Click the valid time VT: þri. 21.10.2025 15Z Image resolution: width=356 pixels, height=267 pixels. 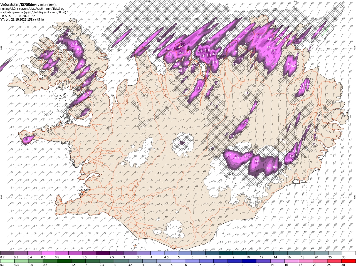(16, 20)
